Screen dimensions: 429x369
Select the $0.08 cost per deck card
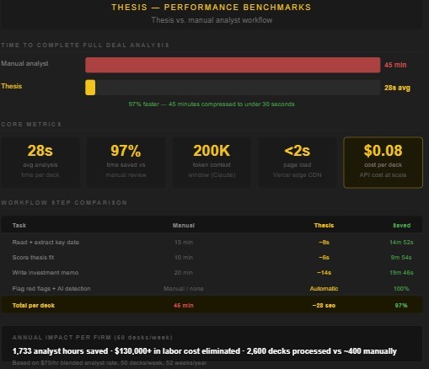[383, 163]
